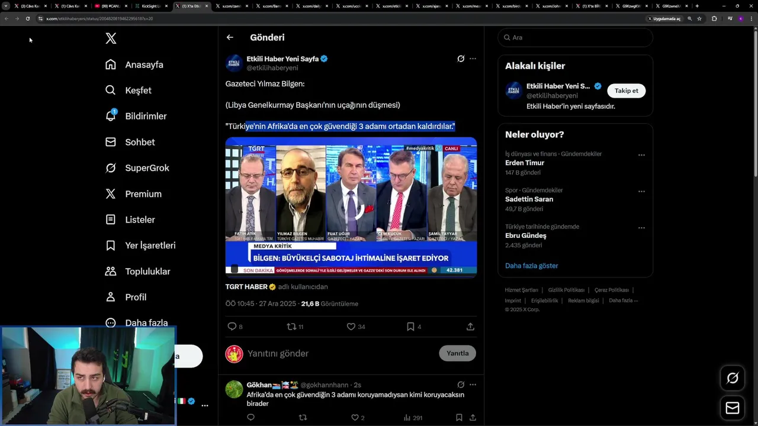
Task: Open a new browser tab
Action: (x=697, y=6)
